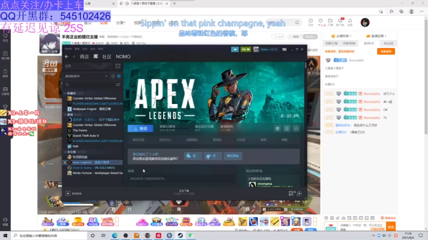The width and height of the screenshot is (428, 240).
Task: Click the orange chat send button
Action: click(x=391, y=227)
